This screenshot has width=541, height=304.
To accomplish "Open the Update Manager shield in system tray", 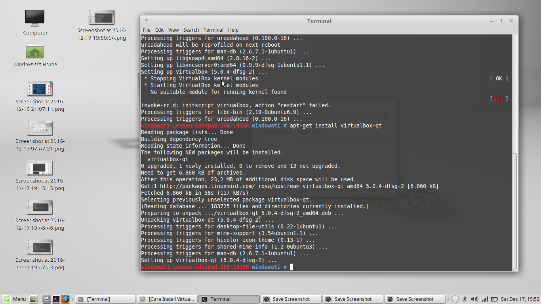I will pyautogui.click(x=455, y=299).
